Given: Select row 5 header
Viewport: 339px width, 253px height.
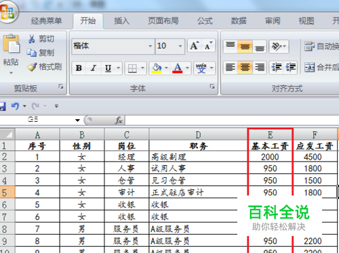Looking at the screenshot, I should pos(7,192).
